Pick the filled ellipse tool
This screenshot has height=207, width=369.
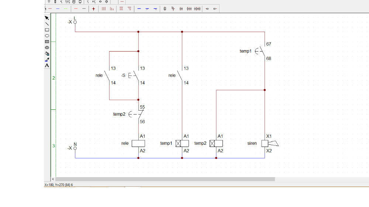[x=47, y=48]
